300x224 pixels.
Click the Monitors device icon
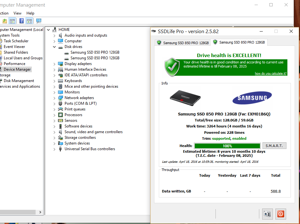click(x=61, y=92)
